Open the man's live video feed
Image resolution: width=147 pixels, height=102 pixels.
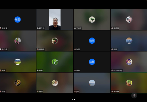point(55,20)
